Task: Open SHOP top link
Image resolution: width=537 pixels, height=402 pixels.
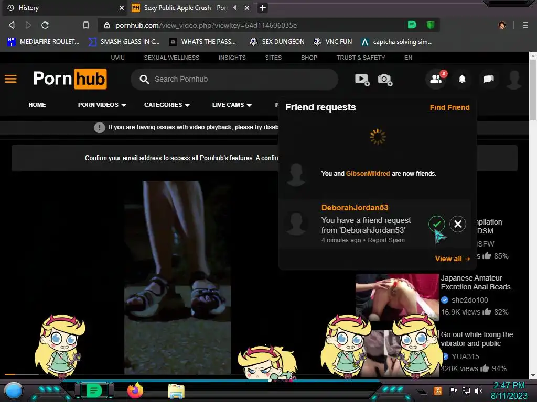Action: (309, 58)
